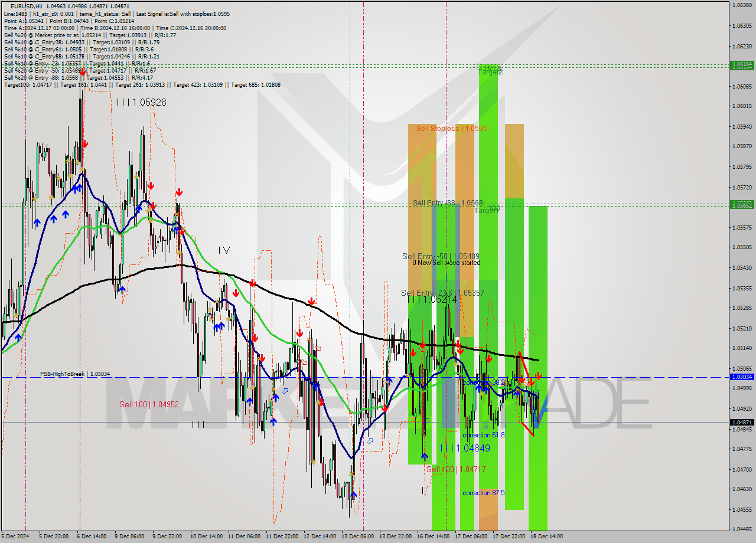Click the 'I I I 1.05214' wave label

432,300
